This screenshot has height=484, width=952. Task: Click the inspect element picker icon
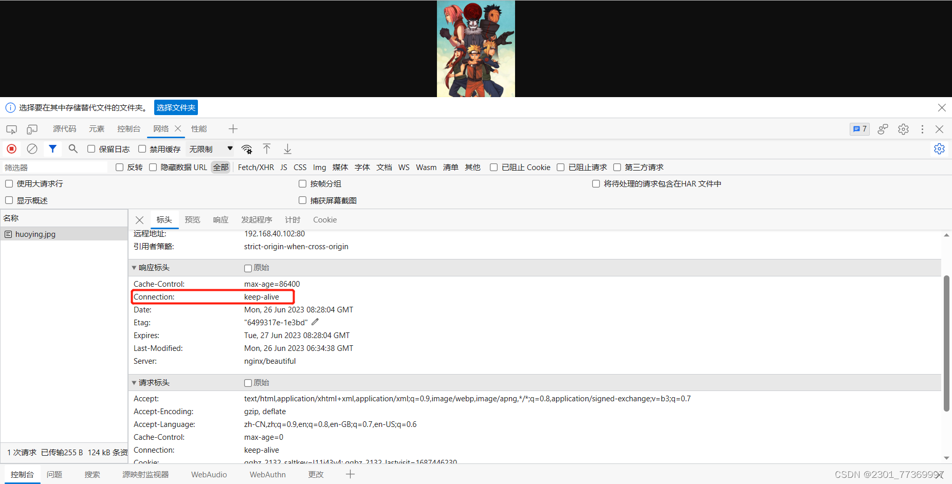click(11, 129)
